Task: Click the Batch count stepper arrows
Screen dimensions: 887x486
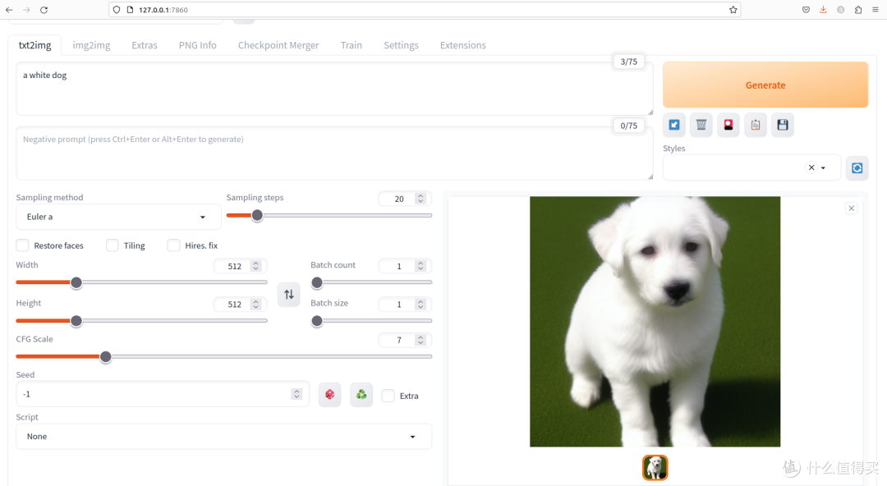Action: click(421, 266)
